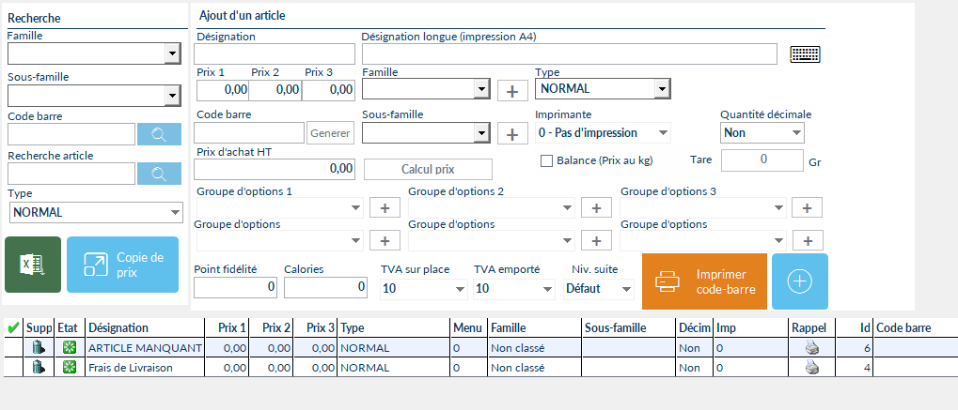The height and width of the screenshot is (410, 958).
Task: Toggle Etat icon for Frais de Livraison
Action: click(x=70, y=368)
